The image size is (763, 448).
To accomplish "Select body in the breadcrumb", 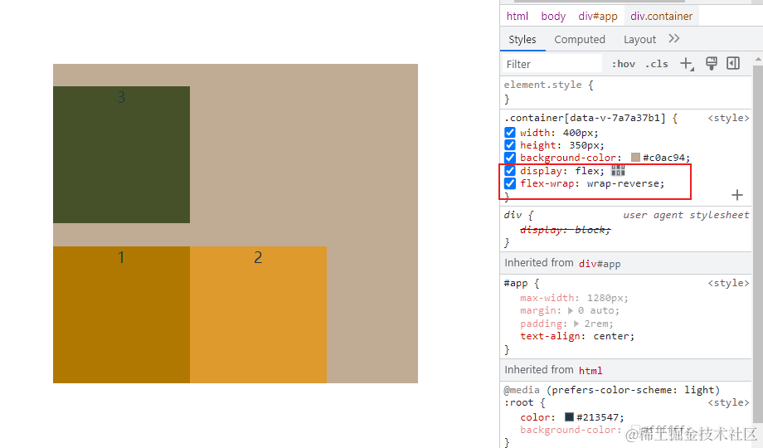I will click(553, 16).
